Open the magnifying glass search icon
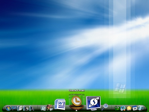Viewport: 149px width, 112px height. tap(105, 107)
